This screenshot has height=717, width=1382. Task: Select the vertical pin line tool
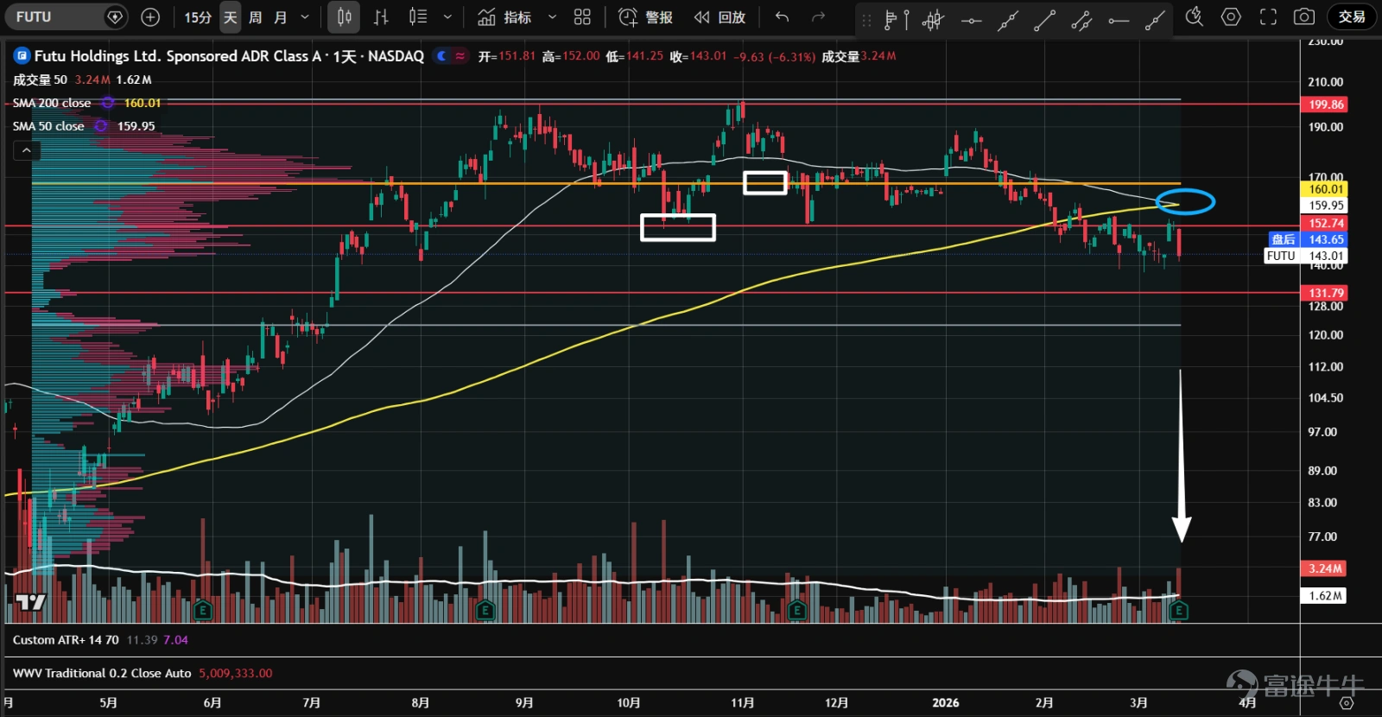(906, 20)
